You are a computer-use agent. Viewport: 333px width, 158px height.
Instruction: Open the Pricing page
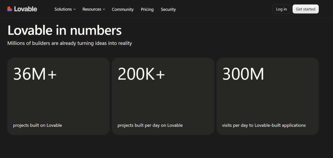pos(147,9)
